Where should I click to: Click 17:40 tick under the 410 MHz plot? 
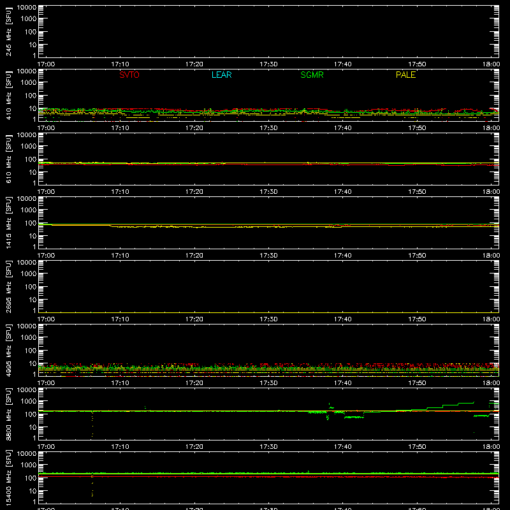pos(342,128)
